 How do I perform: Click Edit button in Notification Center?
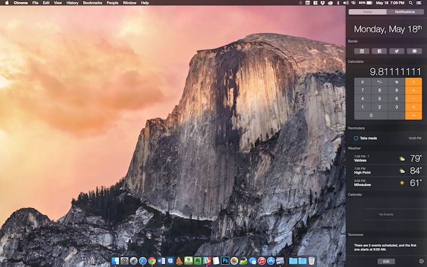pos(385,261)
